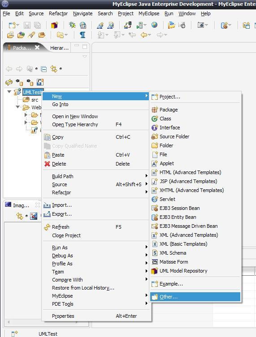Click the open folder toolbar icon
The image size is (256, 337).
[172, 25]
